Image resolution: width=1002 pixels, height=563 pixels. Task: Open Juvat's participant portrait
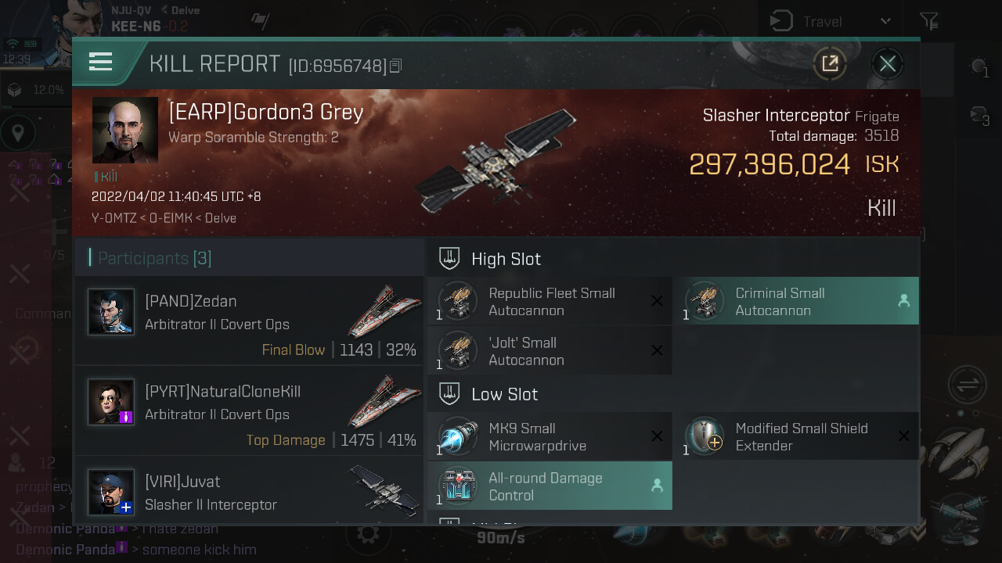[110, 492]
